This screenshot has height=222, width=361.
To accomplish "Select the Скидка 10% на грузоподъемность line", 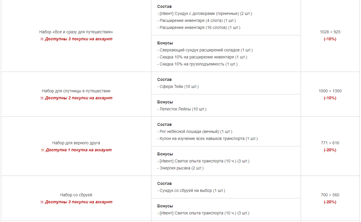I will [x=197, y=64].
